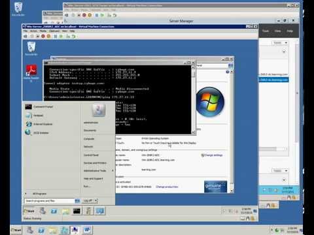314x235 pixels.
Task: Open Hyper-V Manager icon on host taskbar
Action: pos(75,230)
